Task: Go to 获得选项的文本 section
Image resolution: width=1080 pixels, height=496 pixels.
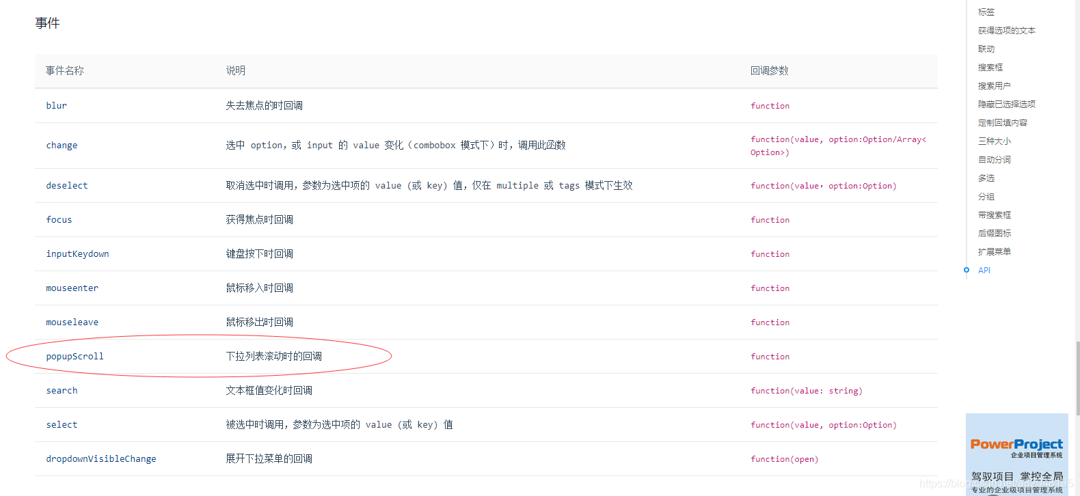Action: (1006, 31)
